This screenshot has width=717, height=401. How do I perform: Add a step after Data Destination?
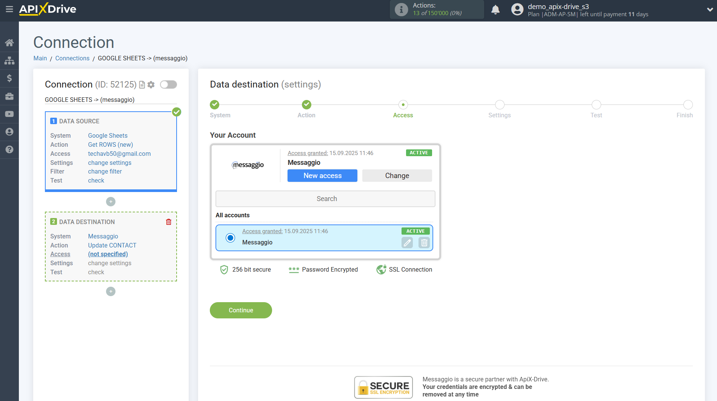(111, 292)
